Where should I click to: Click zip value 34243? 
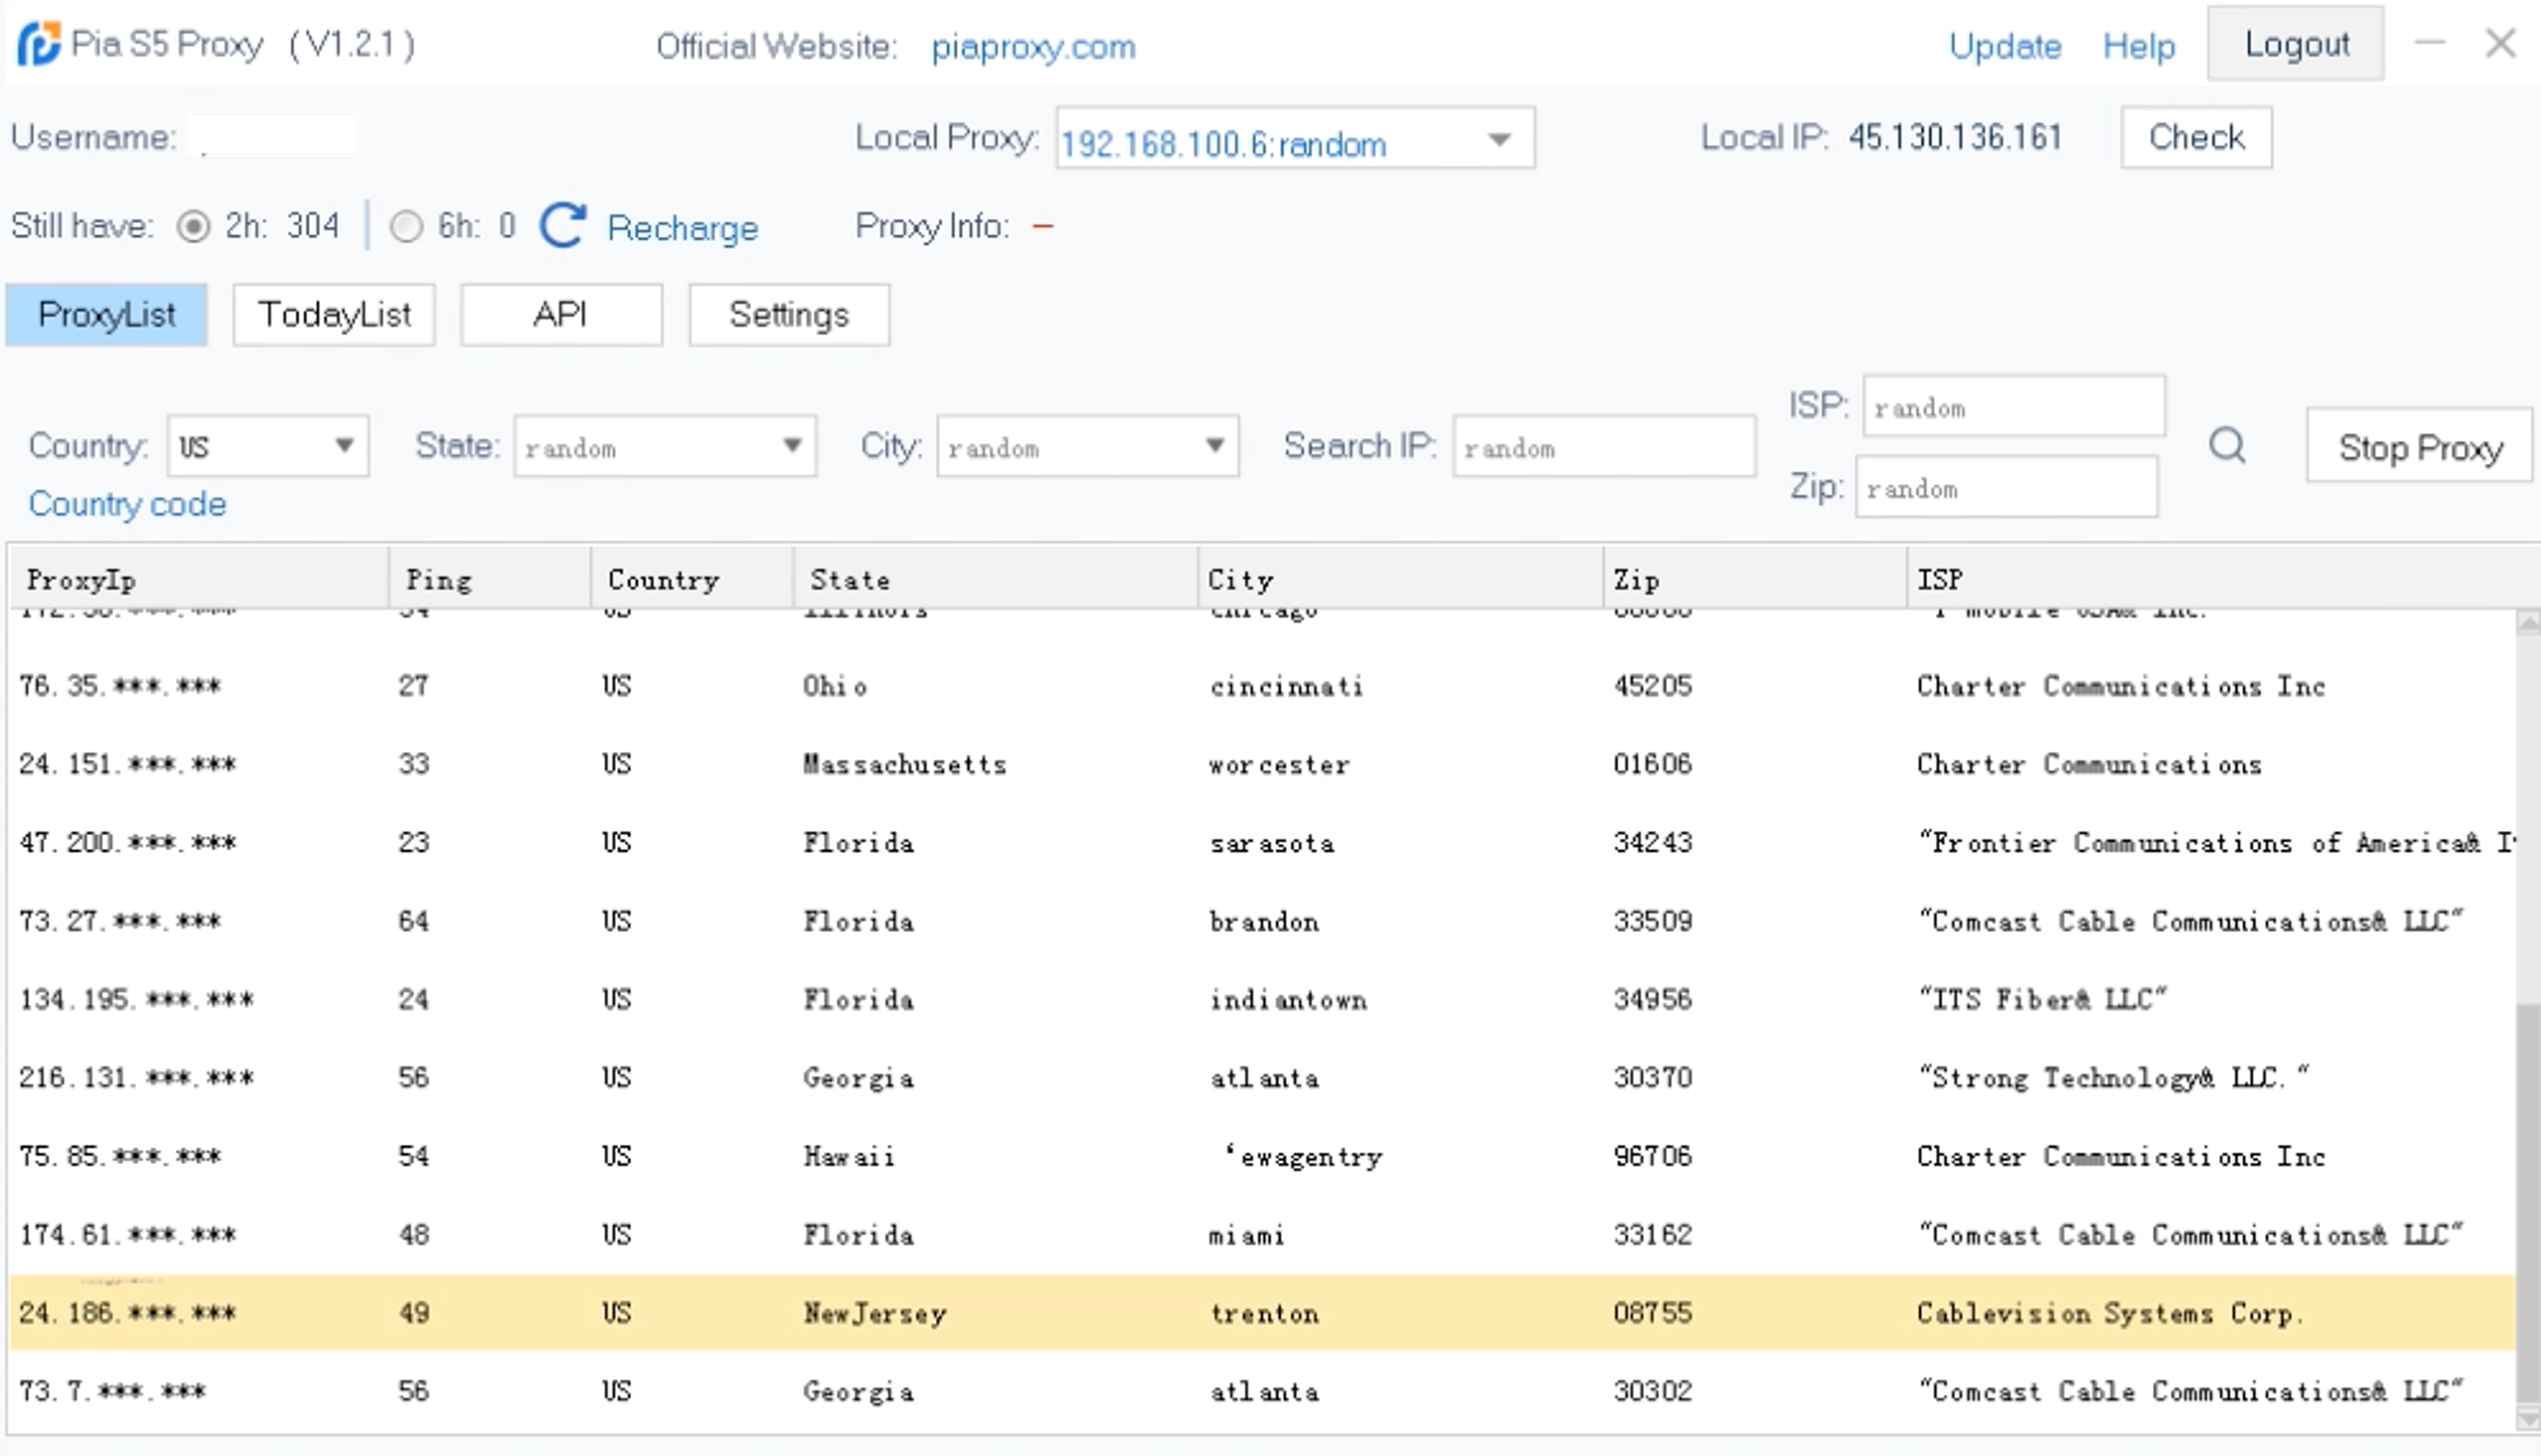[1652, 843]
